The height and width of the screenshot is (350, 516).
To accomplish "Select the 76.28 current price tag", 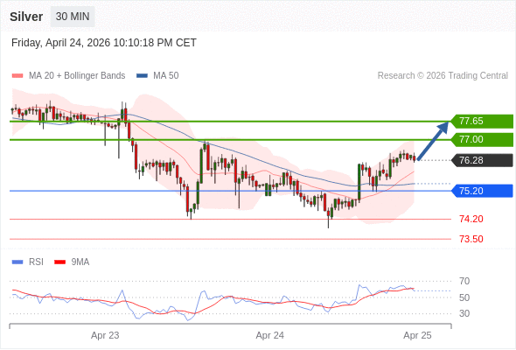I will click(x=482, y=160).
